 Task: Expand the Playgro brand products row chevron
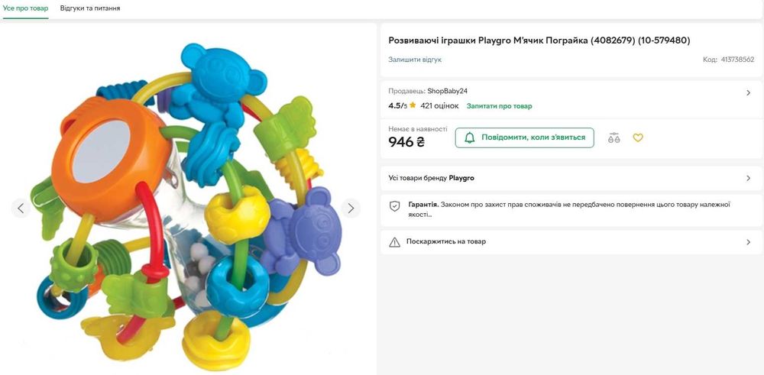tap(748, 178)
